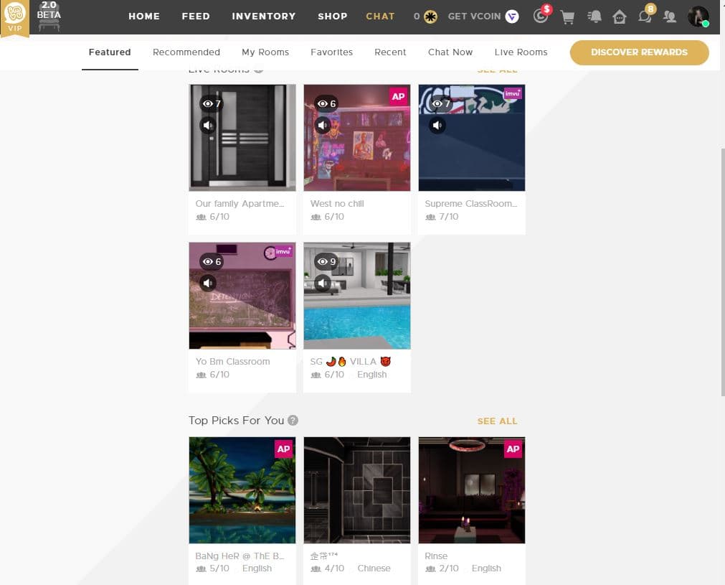Screen dimensions: 725x585
Task: Switch to the My Rooms tab
Action: point(265,52)
